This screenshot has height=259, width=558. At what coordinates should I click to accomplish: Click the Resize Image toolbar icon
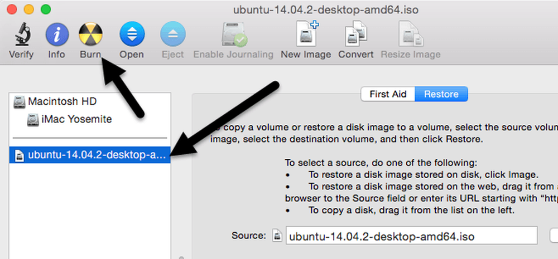[x=410, y=34]
